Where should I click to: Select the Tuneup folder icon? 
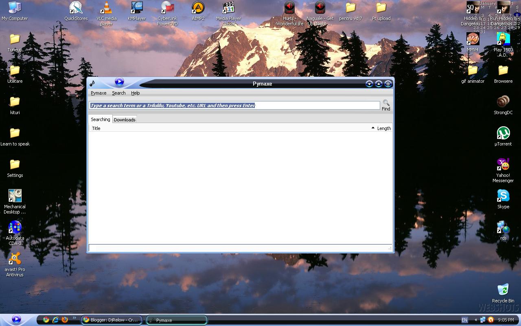click(x=15, y=42)
